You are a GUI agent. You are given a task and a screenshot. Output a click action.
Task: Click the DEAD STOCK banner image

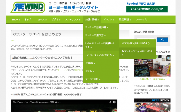point(152,105)
